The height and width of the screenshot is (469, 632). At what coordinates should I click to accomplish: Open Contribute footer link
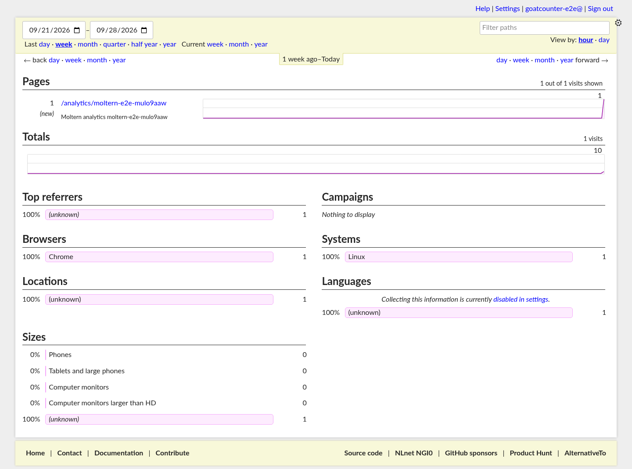(x=172, y=453)
